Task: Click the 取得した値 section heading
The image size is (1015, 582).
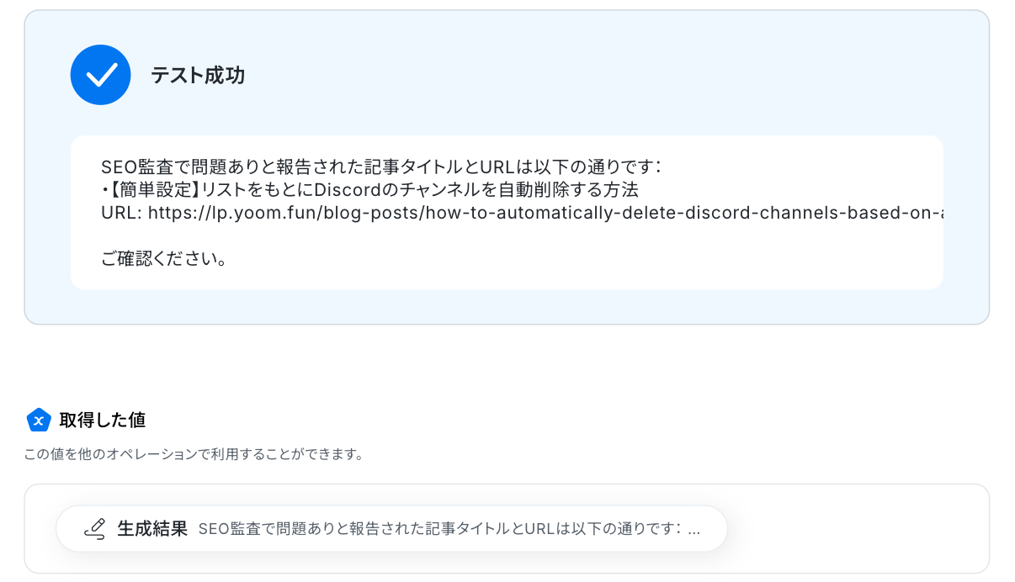Action: [x=103, y=420]
